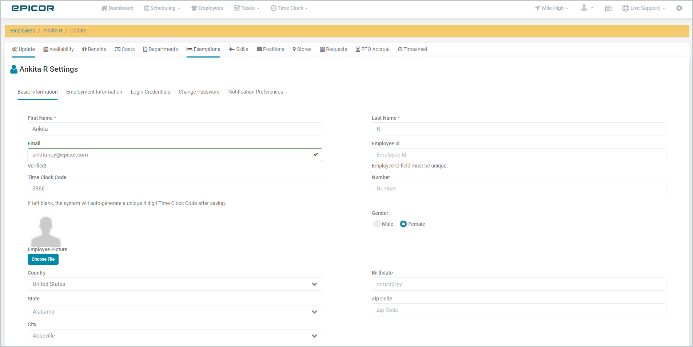
Task: Expand the user profile caret
Action: click(x=592, y=8)
